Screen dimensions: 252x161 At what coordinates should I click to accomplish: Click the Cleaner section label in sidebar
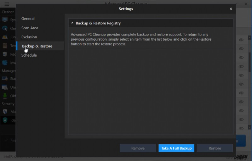pyautogui.click(x=8, y=12)
